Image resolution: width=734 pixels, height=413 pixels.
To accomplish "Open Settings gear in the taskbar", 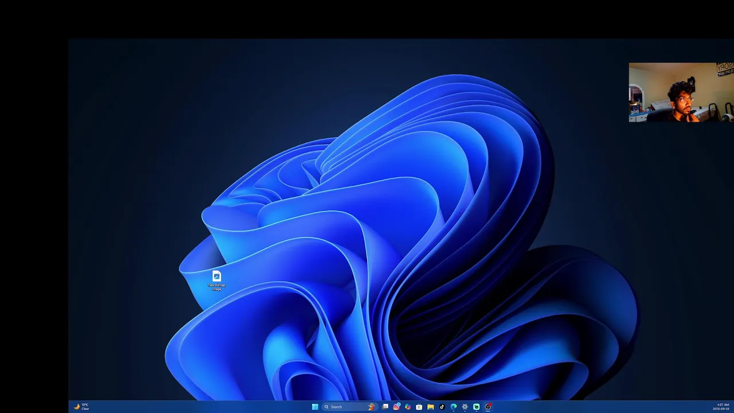I will click(x=465, y=407).
